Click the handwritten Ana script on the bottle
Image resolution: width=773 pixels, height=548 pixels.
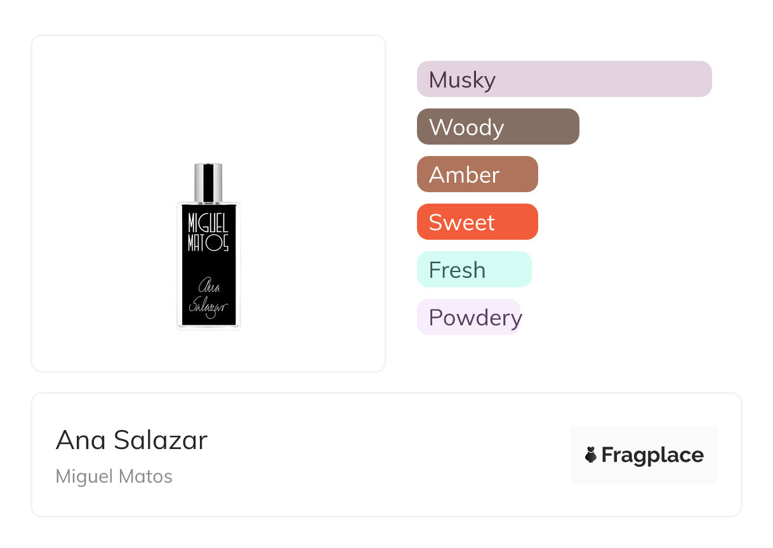pos(209,285)
